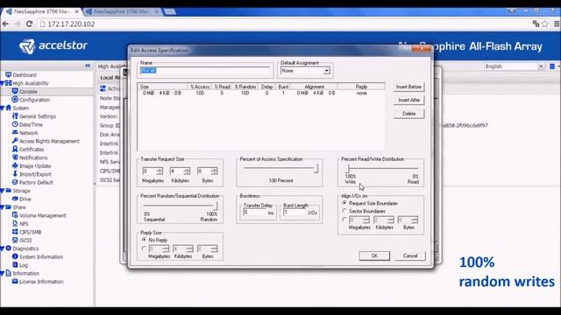Click the browser back button
561x315 pixels.
(x=6, y=24)
